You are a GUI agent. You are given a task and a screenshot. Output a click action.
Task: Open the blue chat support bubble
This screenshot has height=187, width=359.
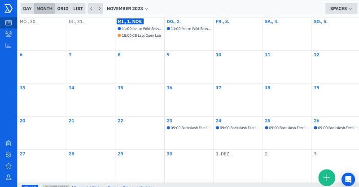click(x=348, y=179)
